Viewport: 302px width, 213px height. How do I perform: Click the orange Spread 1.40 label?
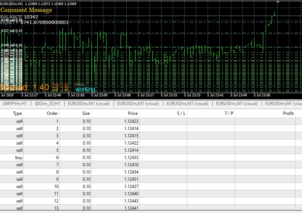pos(25,87)
